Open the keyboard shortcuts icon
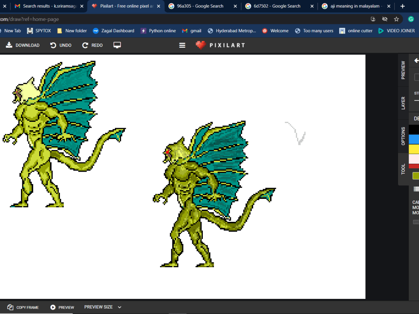This screenshot has height=314, width=419. (x=416, y=222)
